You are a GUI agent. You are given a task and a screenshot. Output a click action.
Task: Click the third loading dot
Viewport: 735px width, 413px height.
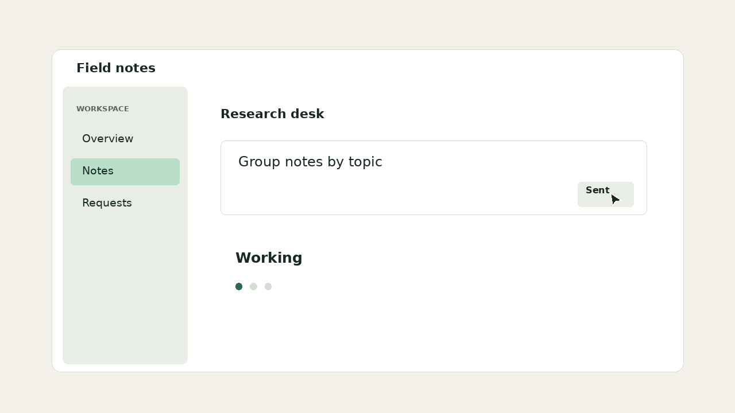pyautogui.click(x=268, y=287)
